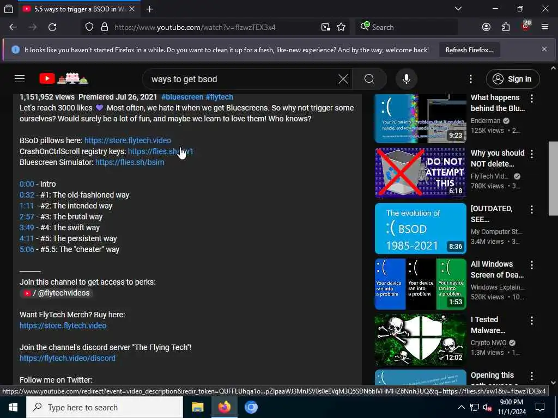The height and width of the screenshot is (418, 558).
Task: Open 'Why you should NOT delete' thumbnail
Action: click(x=420, y=173)
